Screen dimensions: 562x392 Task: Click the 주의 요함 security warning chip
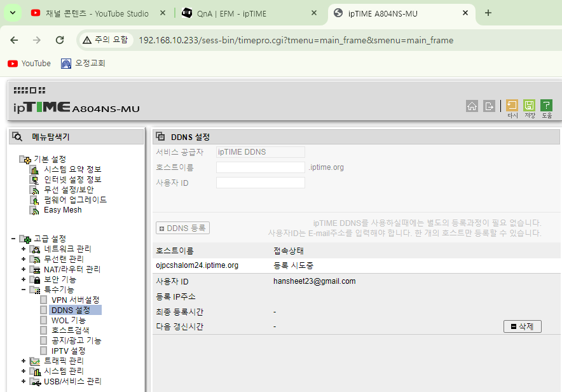pos(105,40)
